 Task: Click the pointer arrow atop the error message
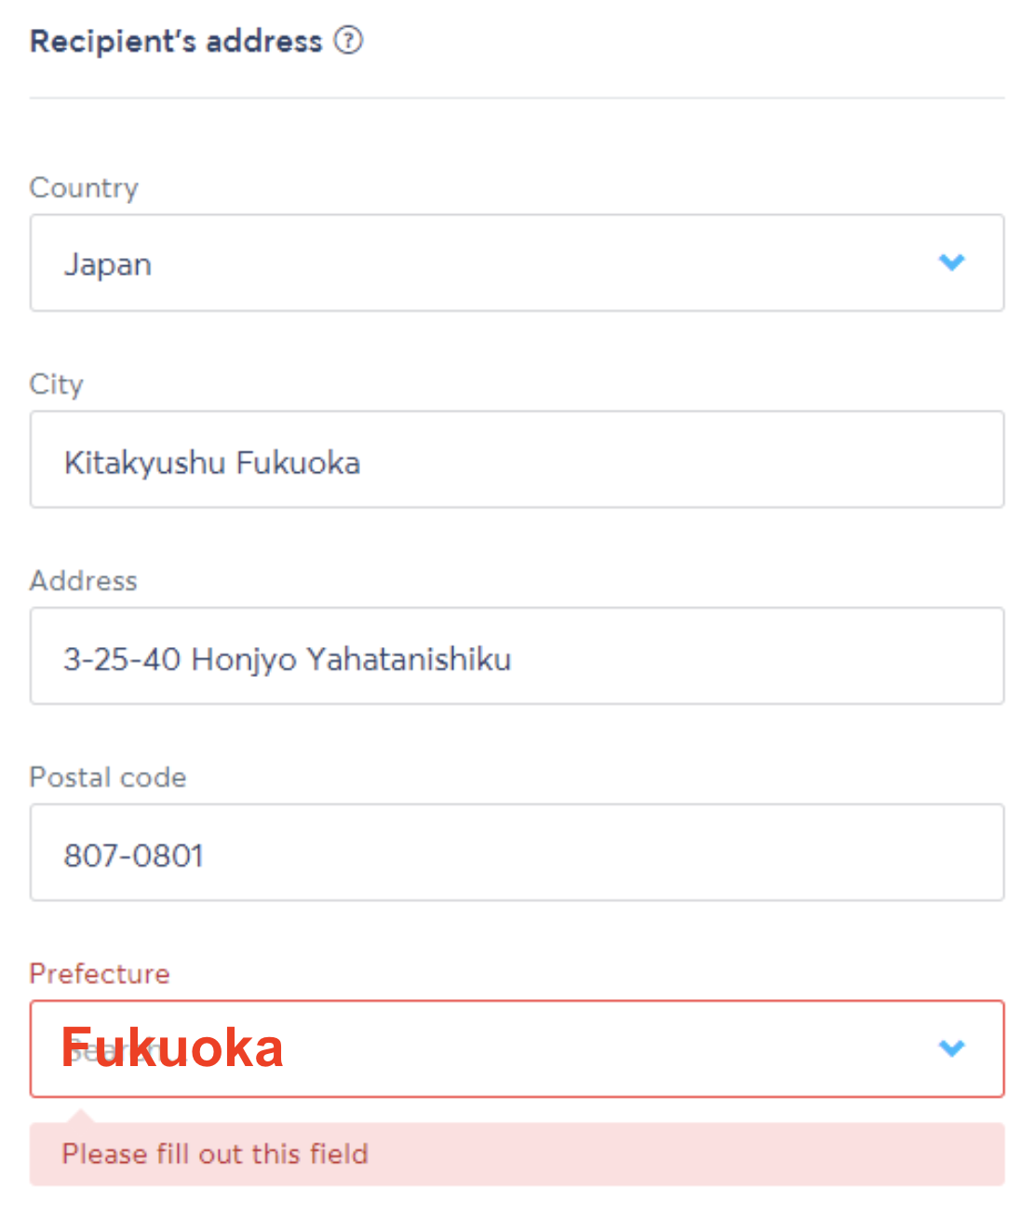81,1115
